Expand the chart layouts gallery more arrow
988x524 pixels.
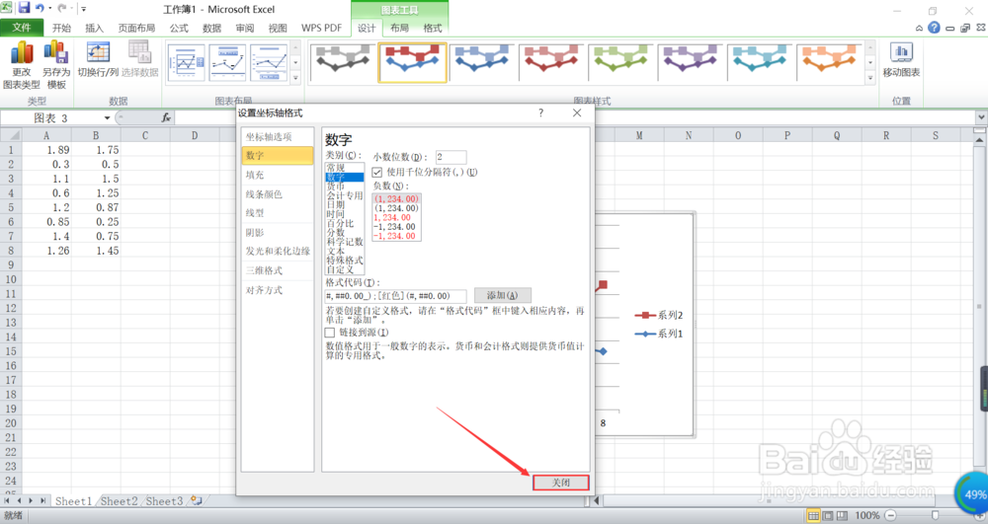[295, 79]
